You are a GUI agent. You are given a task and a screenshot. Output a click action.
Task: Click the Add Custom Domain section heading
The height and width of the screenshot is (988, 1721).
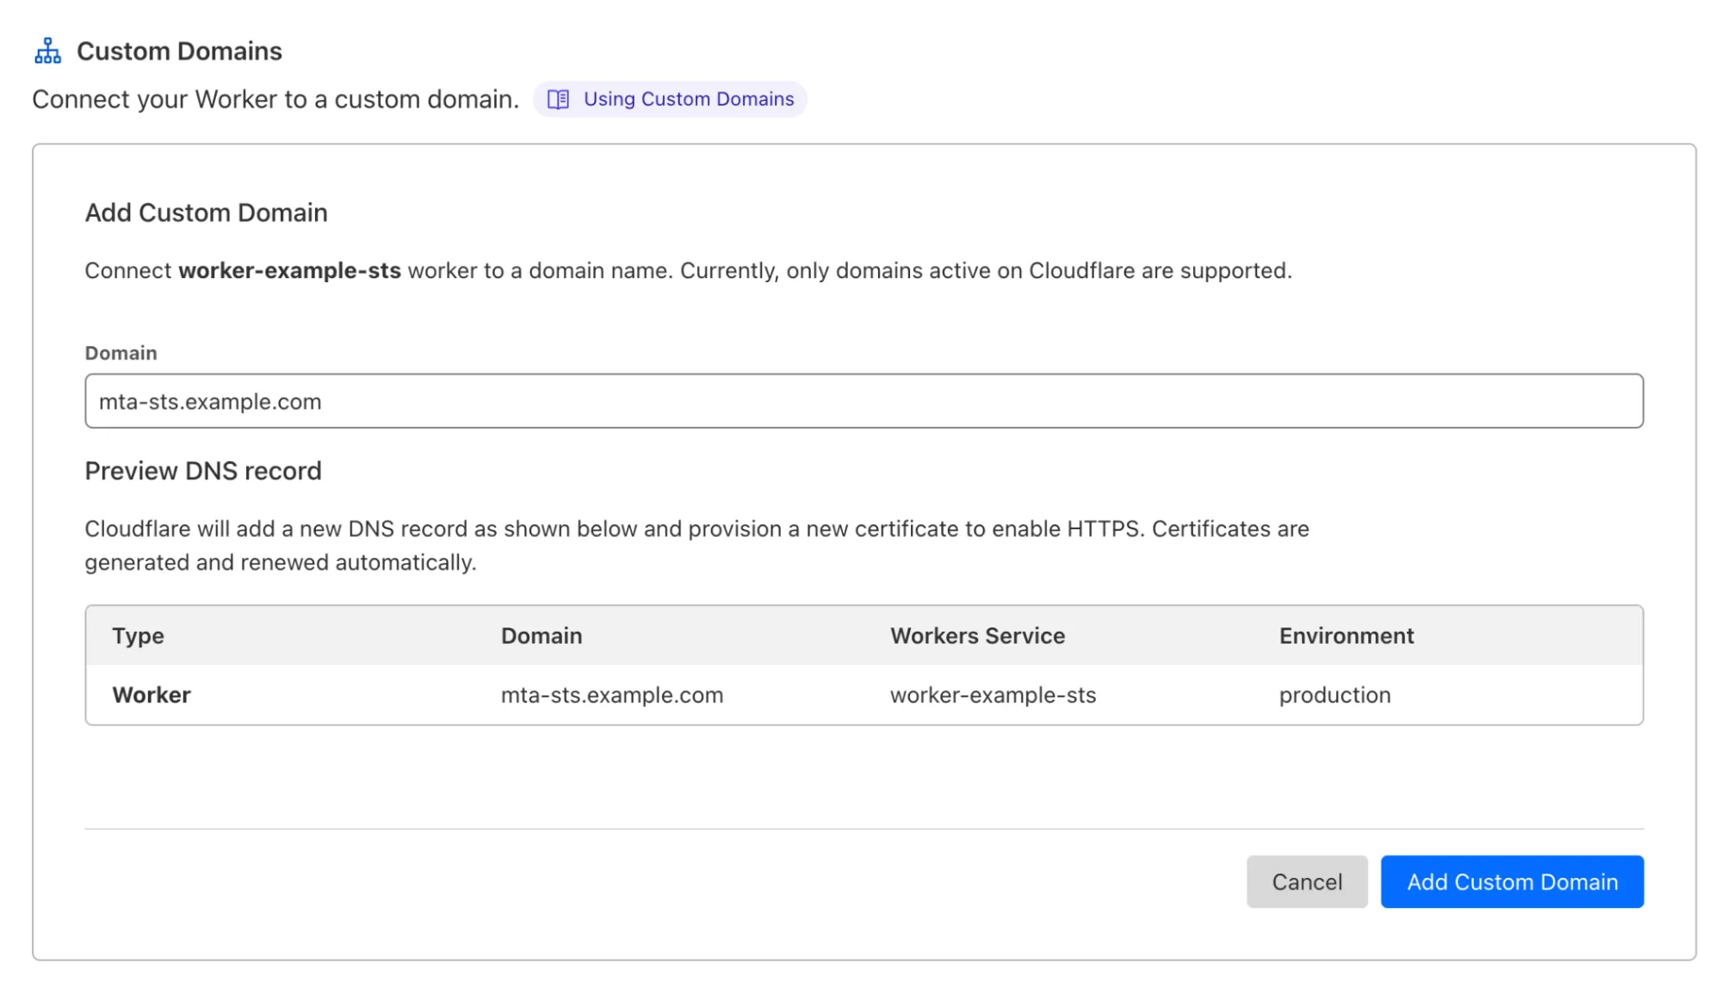205,213
